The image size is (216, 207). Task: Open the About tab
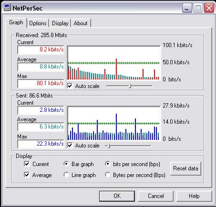81,23
